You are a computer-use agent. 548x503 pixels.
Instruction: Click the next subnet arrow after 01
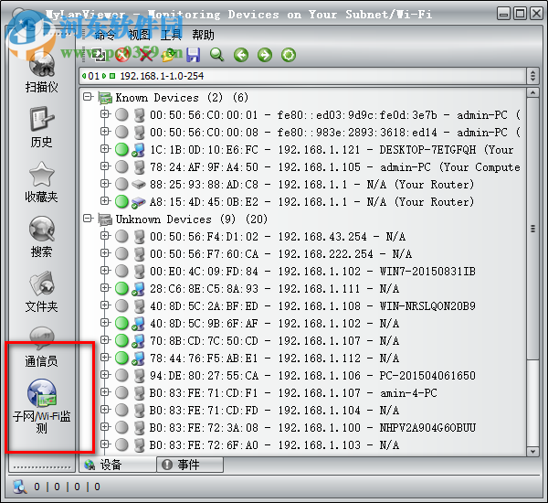click(x=104, y=76)
